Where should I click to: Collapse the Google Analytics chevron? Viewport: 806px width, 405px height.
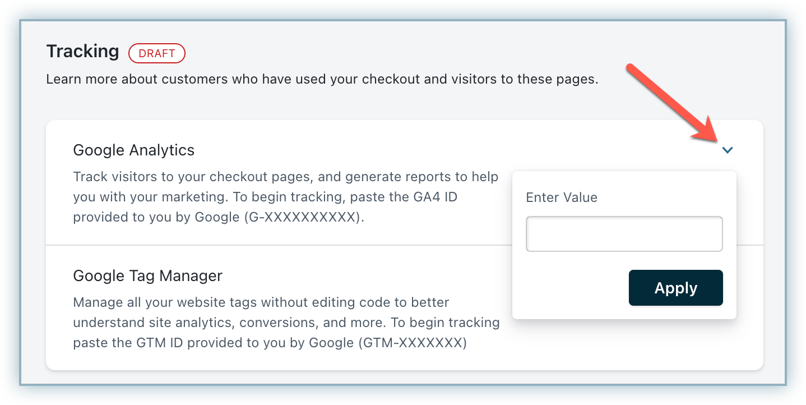tap(728, 150)
